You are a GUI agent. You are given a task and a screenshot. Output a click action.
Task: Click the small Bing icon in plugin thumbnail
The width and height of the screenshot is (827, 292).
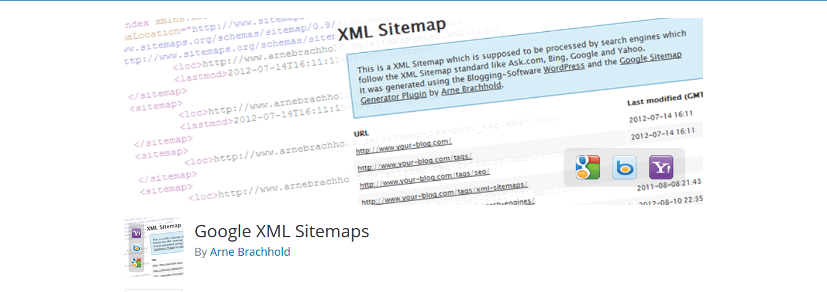[x=137, y=248]
